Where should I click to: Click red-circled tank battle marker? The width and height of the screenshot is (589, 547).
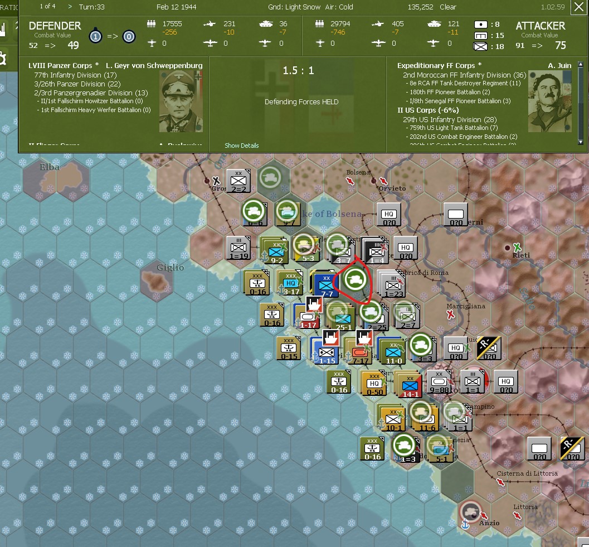click(x=355, y=279)
